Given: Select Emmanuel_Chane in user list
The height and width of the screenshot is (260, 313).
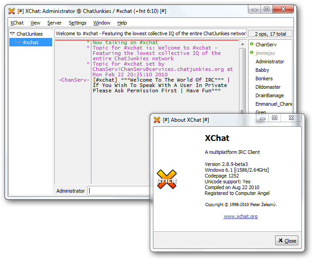Looking at the screenshot, I should click(x=274, y=104).
